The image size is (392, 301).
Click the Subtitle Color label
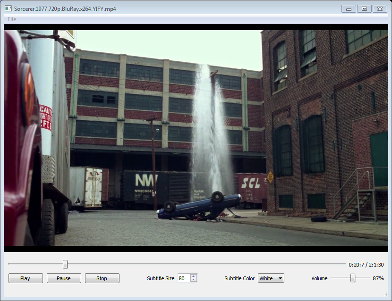(x=239, y=278)
